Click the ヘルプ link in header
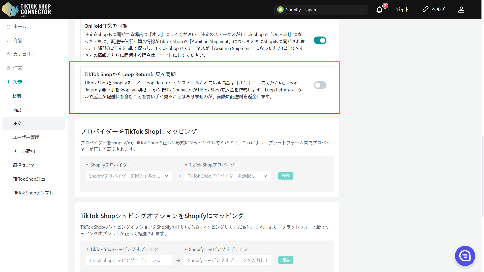The image size is (484, 272). click(x=438, y=10)
